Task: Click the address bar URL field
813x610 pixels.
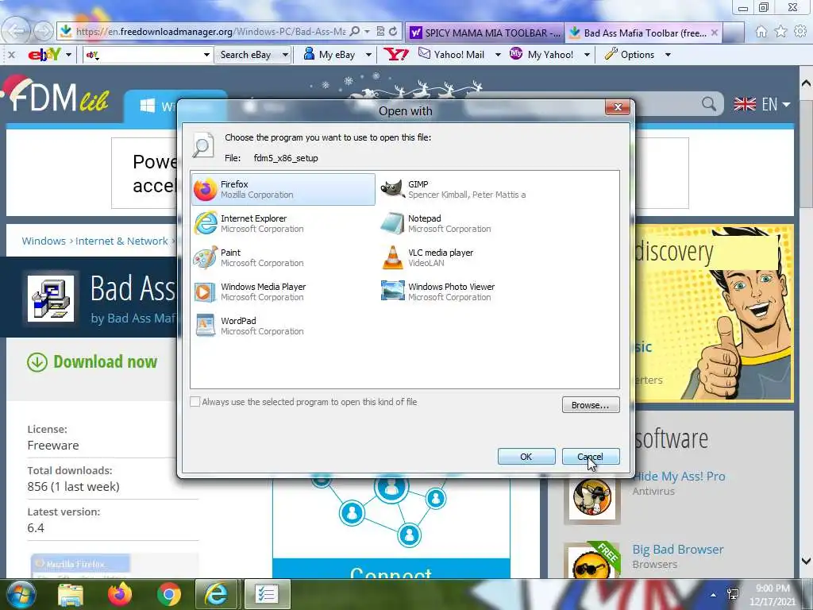Action: click(x=210, y=32)
